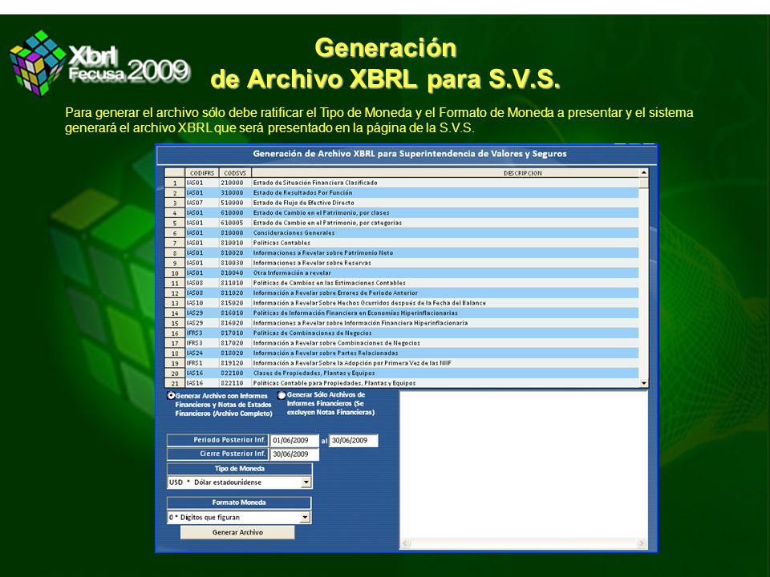Select the Generar Archivo con Informes Financieros radio button

(171, 395)
